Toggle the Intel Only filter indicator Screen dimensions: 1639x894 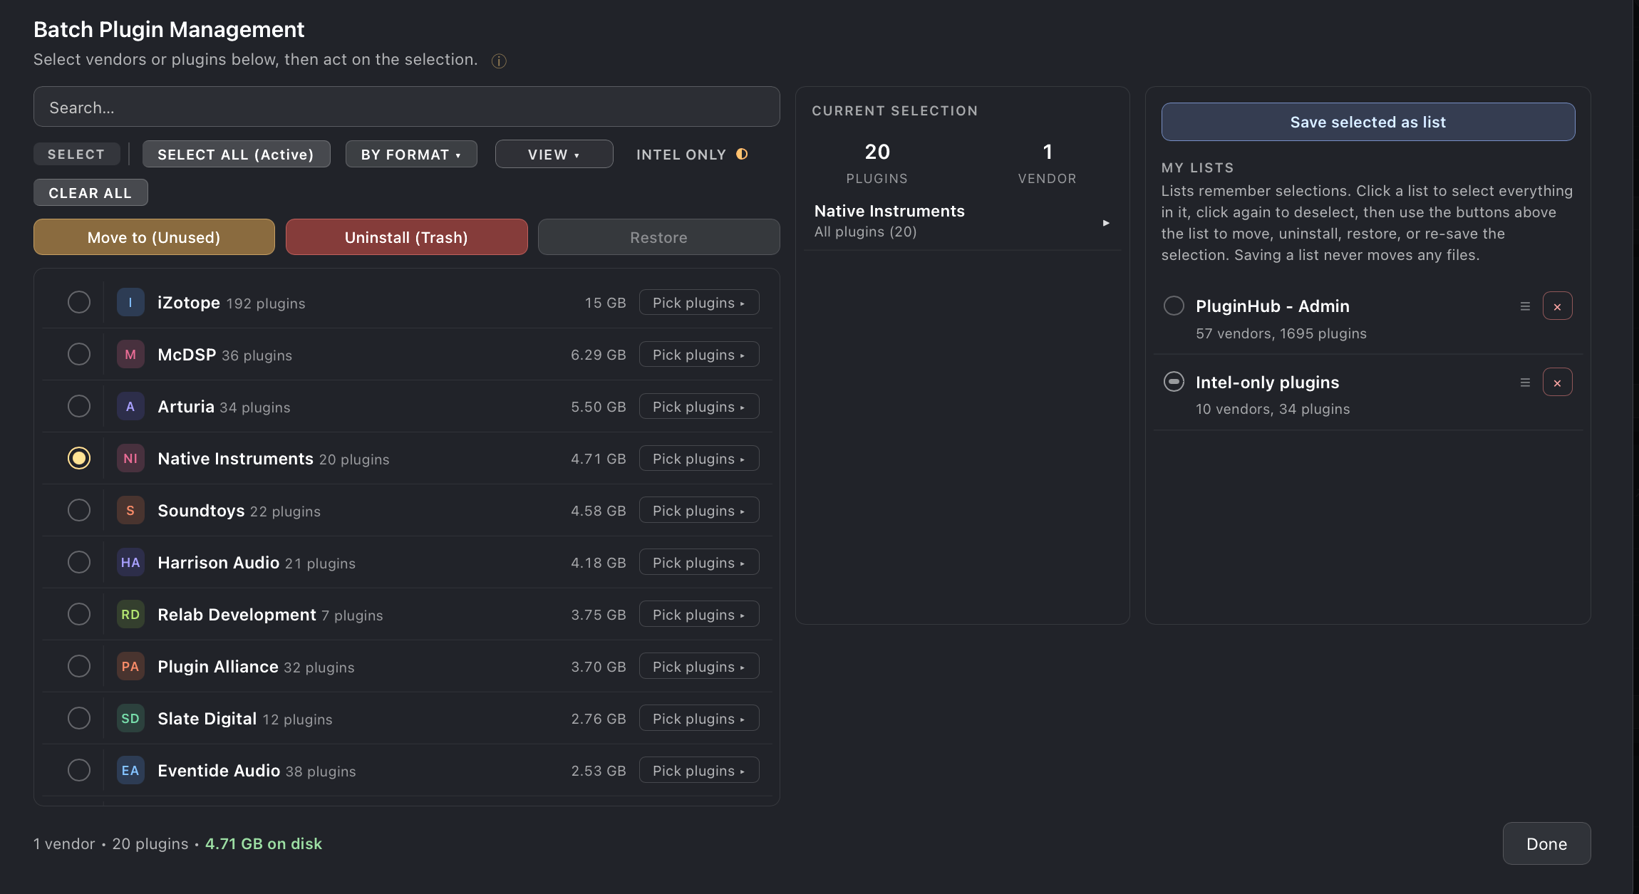coord(742,154)
